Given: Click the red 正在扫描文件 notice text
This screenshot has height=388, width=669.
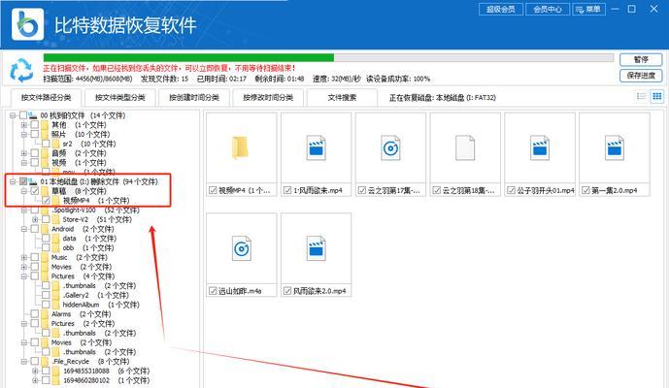Looking at the screenshot, I should click(169, 68).
